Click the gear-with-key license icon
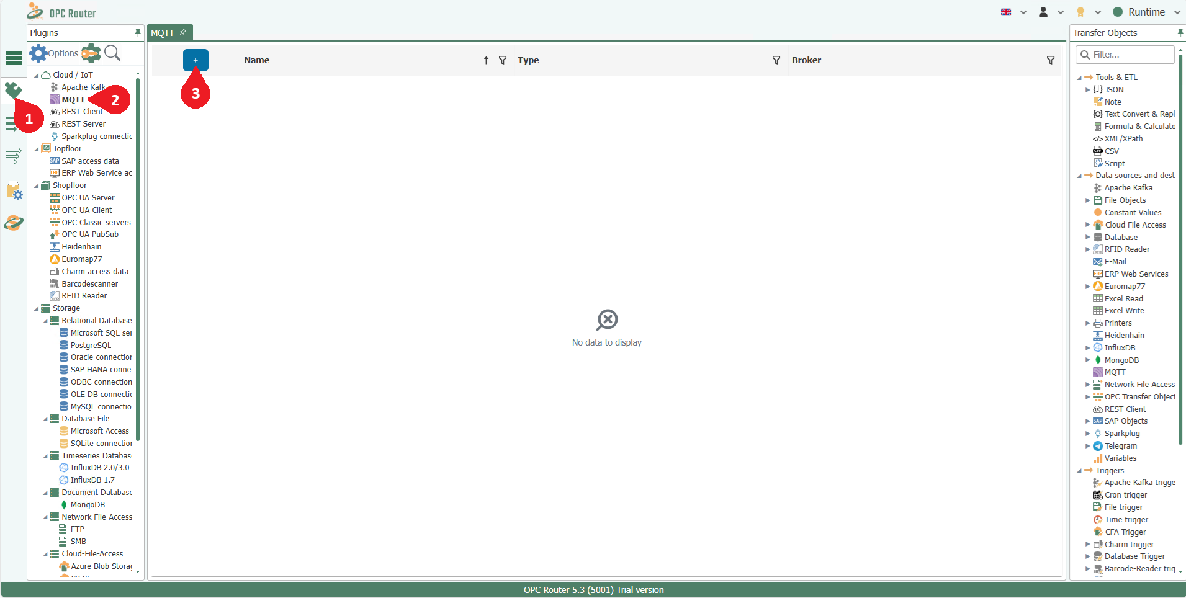This screenshot has height=598, width=1186. (91, 53)
